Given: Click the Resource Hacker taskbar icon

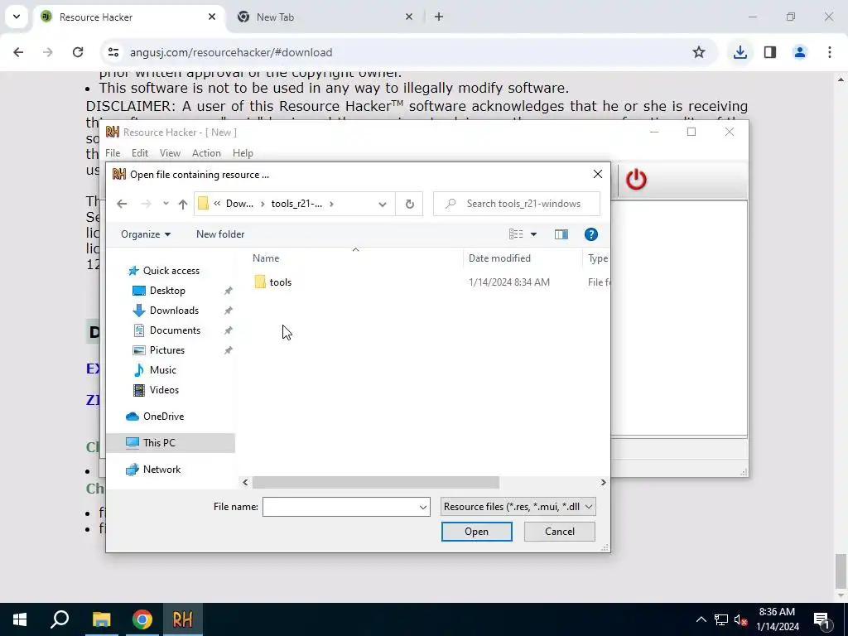Looking at the screenshot, I should point(183,619).
